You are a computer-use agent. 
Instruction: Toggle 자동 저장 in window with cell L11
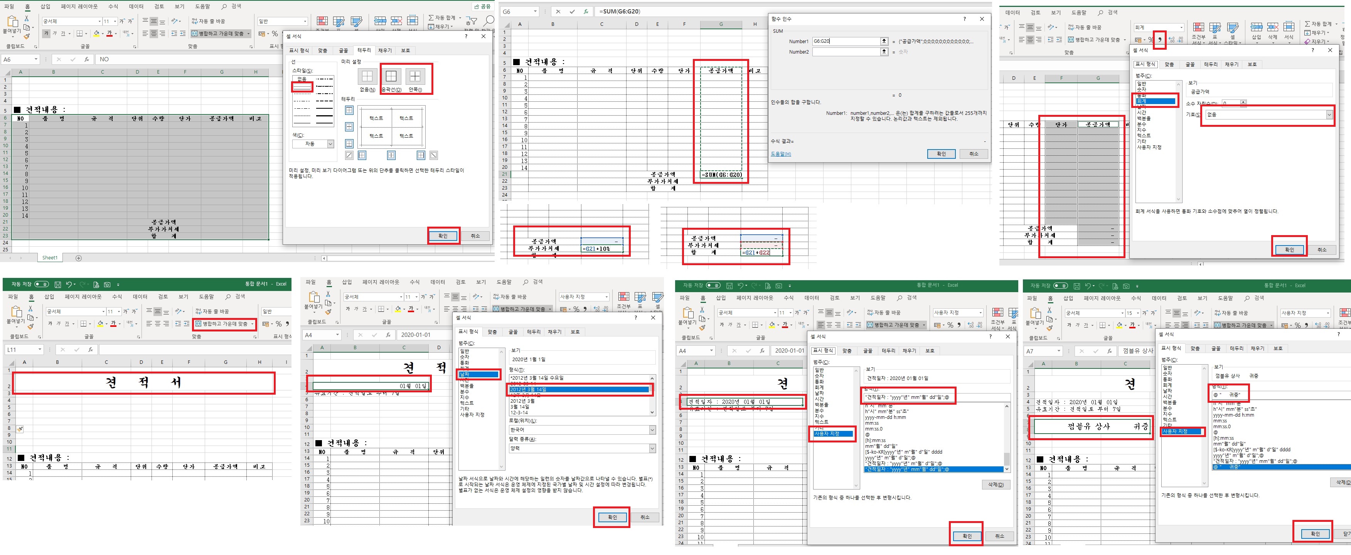[41, 284]
